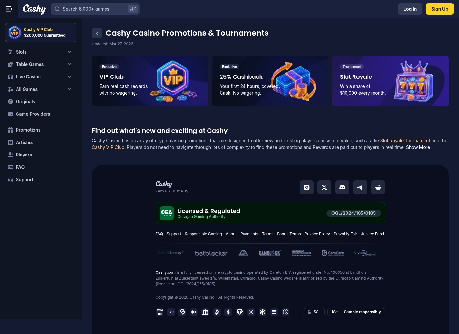Select Promotions in the sidebar

tap(41, 130)
